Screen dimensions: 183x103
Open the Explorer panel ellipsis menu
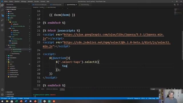[x=29, y=5]
